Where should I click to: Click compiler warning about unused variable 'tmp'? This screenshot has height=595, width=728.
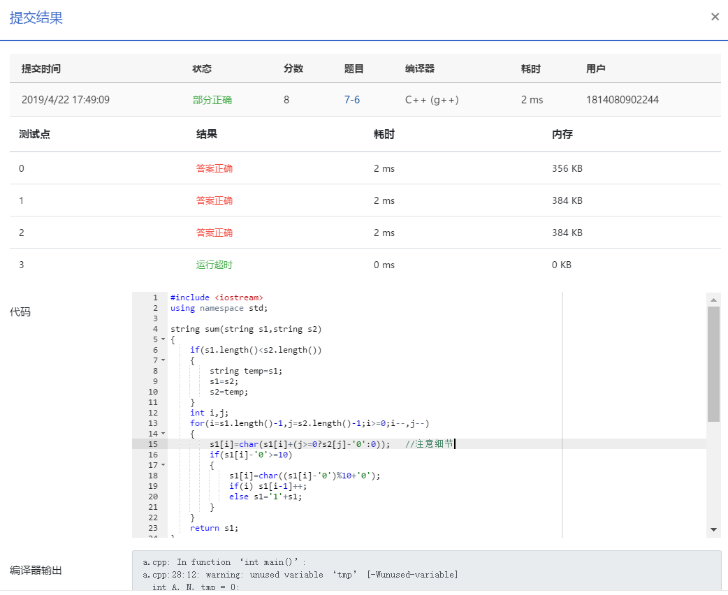[300, 575]
